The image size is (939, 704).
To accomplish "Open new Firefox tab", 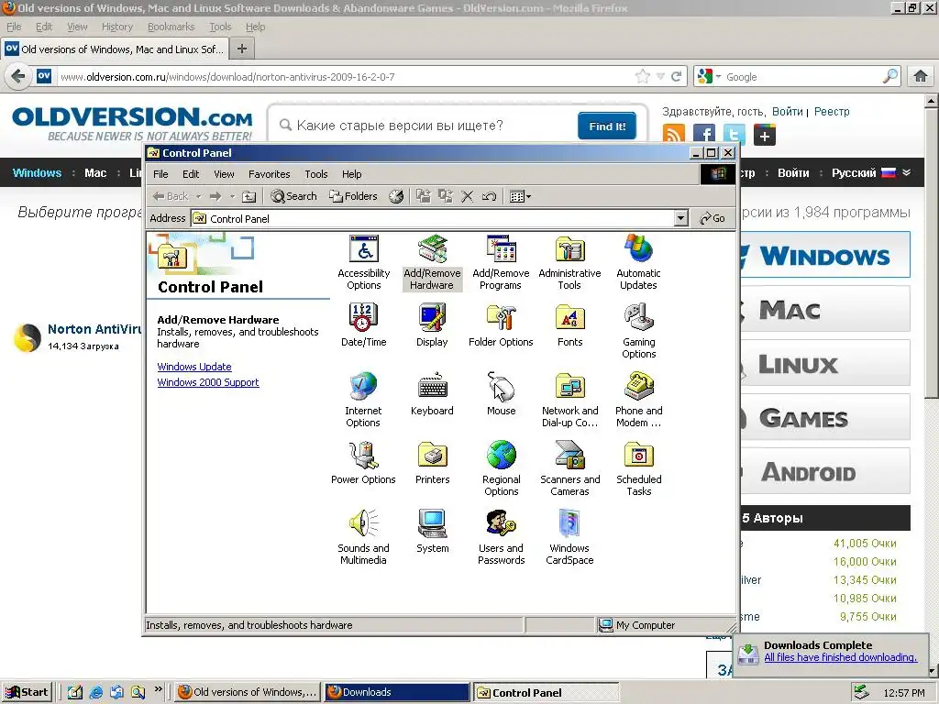I will 242,49.
